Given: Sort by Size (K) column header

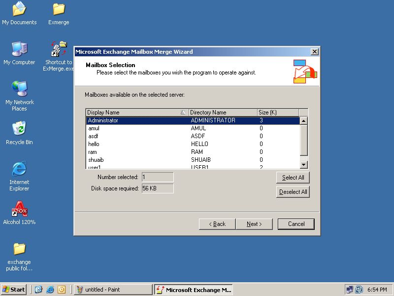Looking at the screenshot, I should (278, 112).
